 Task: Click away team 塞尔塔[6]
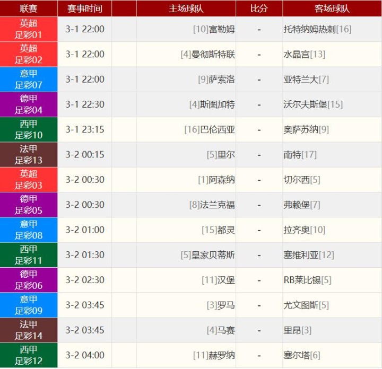(x=302, y=355)
